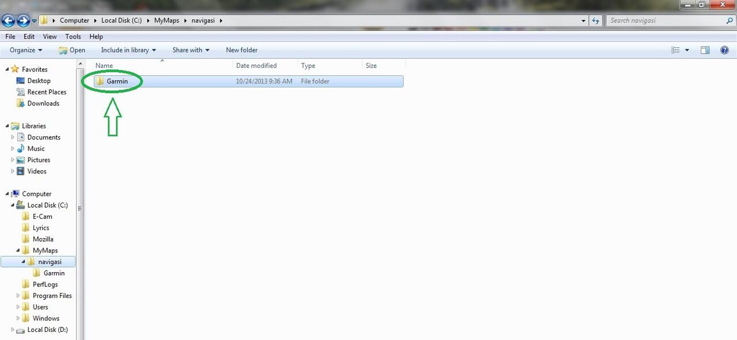Go back with the Back arrow button

click(x=8, y=21)
